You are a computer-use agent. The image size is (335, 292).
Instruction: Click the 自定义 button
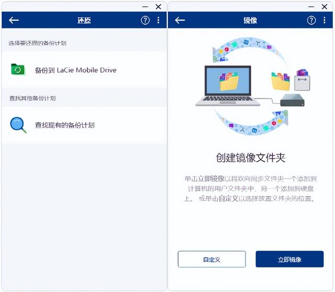tap(211, 259)
